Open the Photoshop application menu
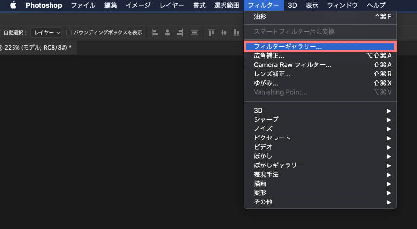The height and width of the screenshot is (229, 417). pos(44,5)
